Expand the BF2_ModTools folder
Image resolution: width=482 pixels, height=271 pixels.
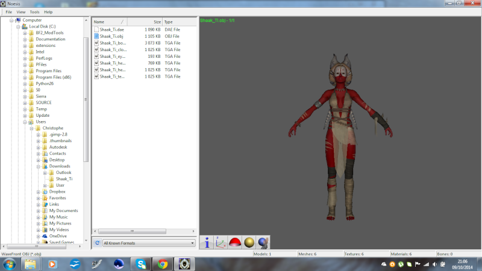point(25,33)
